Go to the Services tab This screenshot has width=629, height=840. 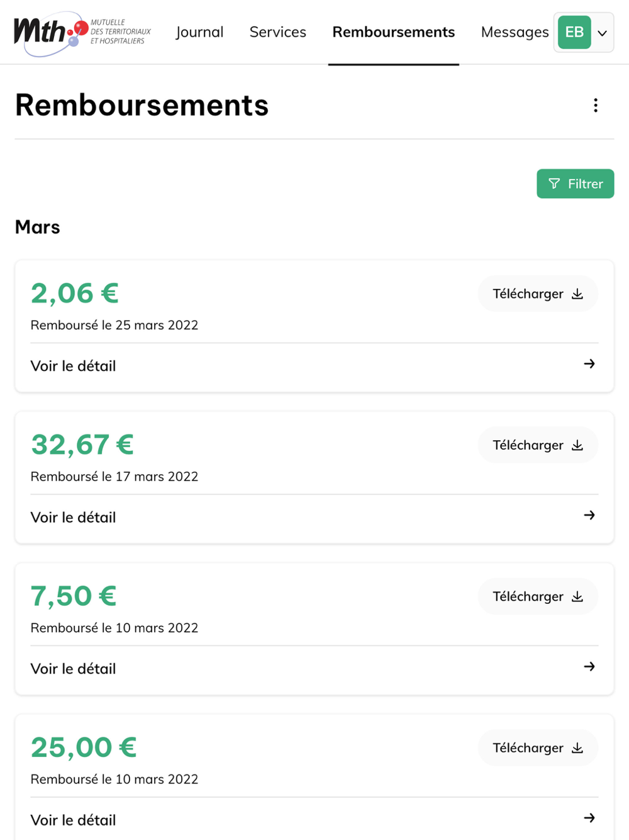(277, 32)
